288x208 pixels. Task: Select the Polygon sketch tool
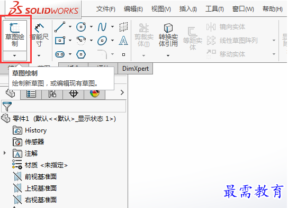81,54
